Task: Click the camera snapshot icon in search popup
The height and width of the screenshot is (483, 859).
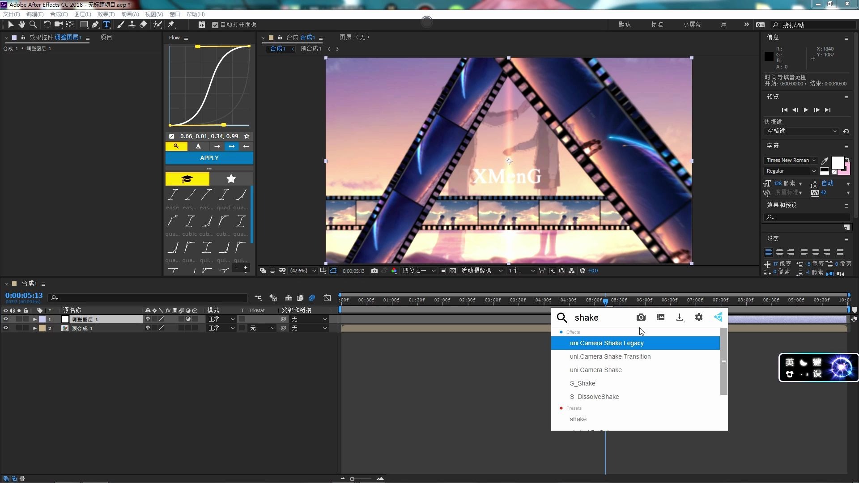Action: tap(641, 318)
